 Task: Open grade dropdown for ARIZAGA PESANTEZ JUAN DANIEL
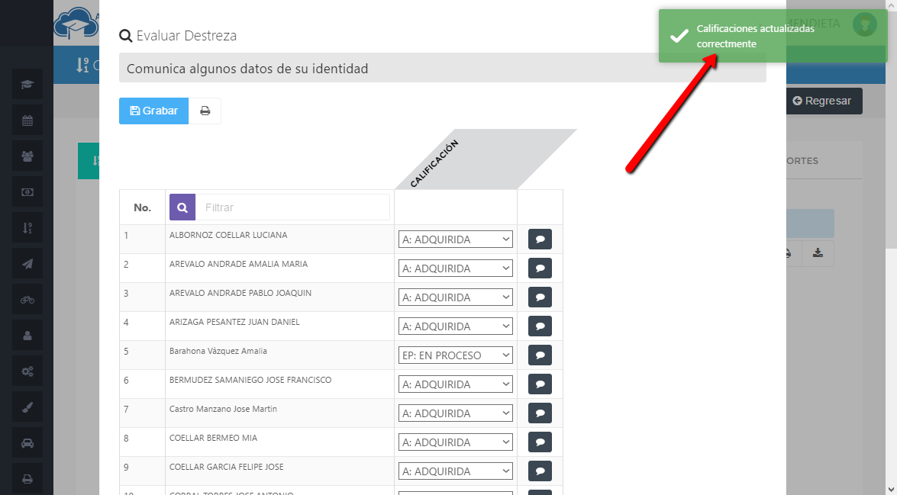(455, 326)
